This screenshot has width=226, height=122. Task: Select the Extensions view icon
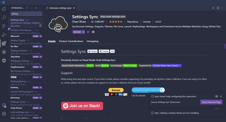[4, 43]
